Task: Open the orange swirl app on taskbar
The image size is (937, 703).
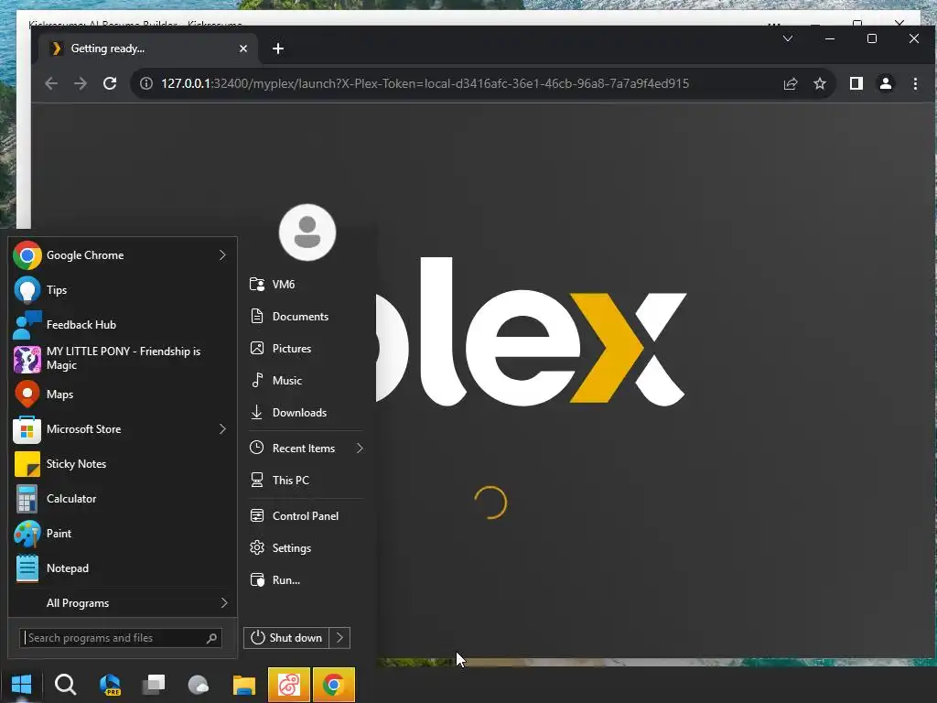Action: (288, 685)
